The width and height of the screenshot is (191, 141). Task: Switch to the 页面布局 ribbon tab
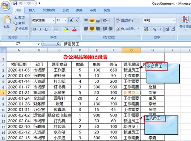pos(49,10)
